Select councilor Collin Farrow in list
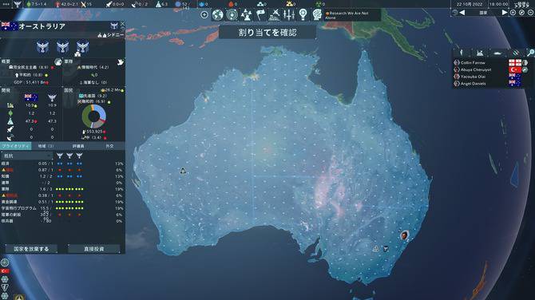The height and width of the screenshot is (300, 535). pos(473,63)
